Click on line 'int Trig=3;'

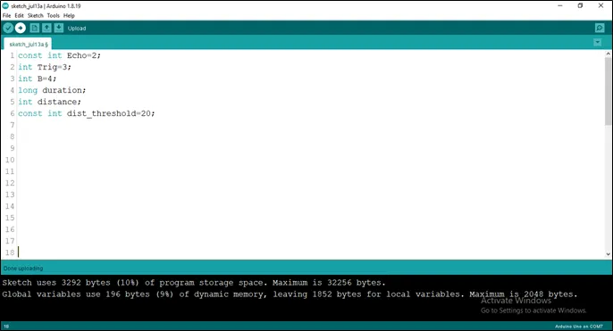click(x=45, y=67)
